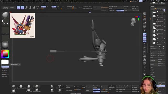The width and height of the screenshot is (168, 94).
Task: Click the BPR render icon on right shelf
Action: tap(144, 14)
